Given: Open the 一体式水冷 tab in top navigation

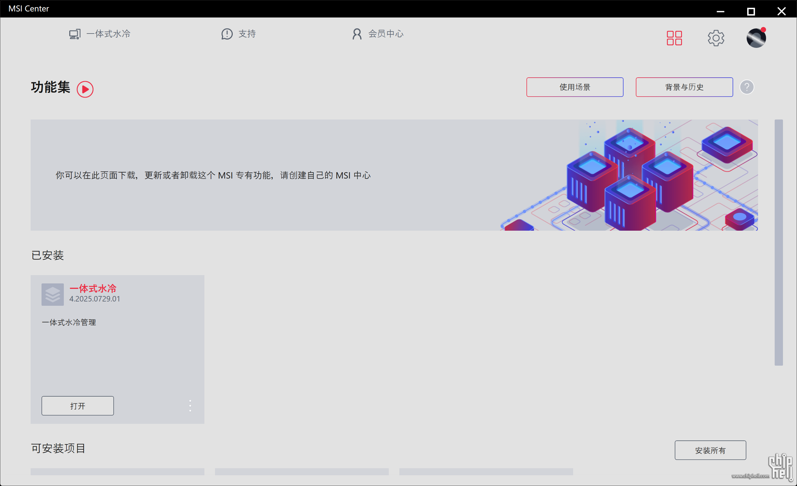Looking at the screenshot, I should 100,34.
